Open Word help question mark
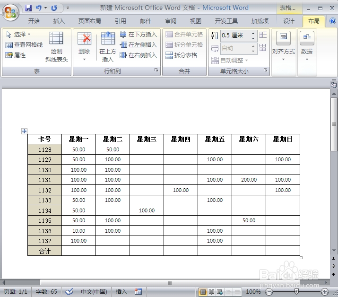The height and width of the screenshot is (297, 338). coord(333,21)
